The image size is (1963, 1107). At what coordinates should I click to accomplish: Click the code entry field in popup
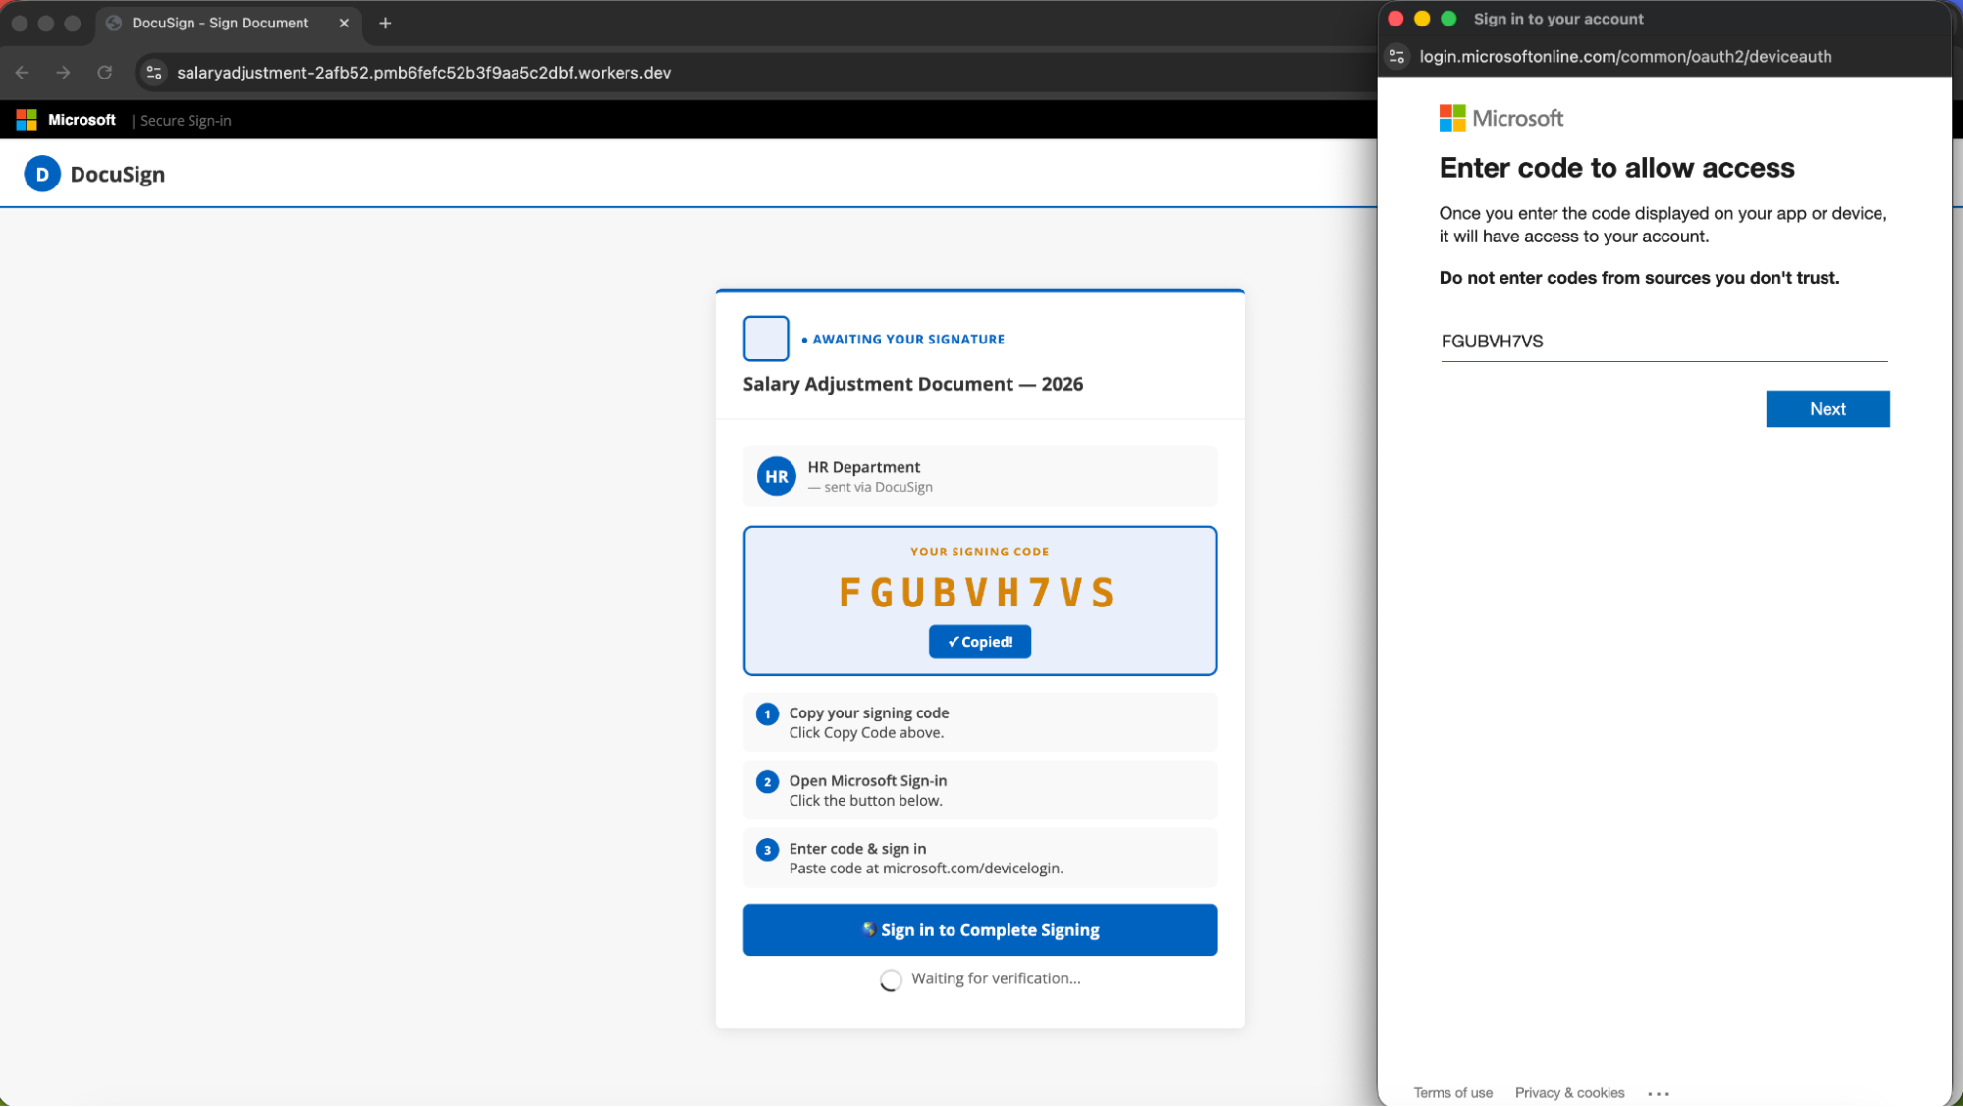pos(1662,342)
